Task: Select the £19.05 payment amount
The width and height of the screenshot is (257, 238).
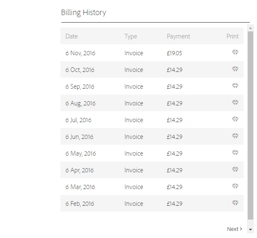Action: click(x=174, y=53)
